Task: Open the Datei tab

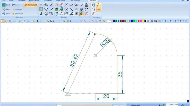Action: pos(11,1)
